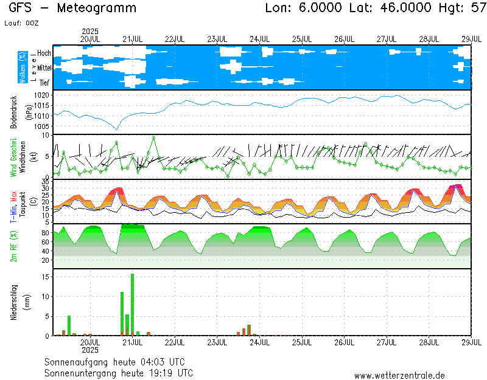Click the '1020' pressure axis value
This screenshot has height=380, width=487.
[41, 95]
